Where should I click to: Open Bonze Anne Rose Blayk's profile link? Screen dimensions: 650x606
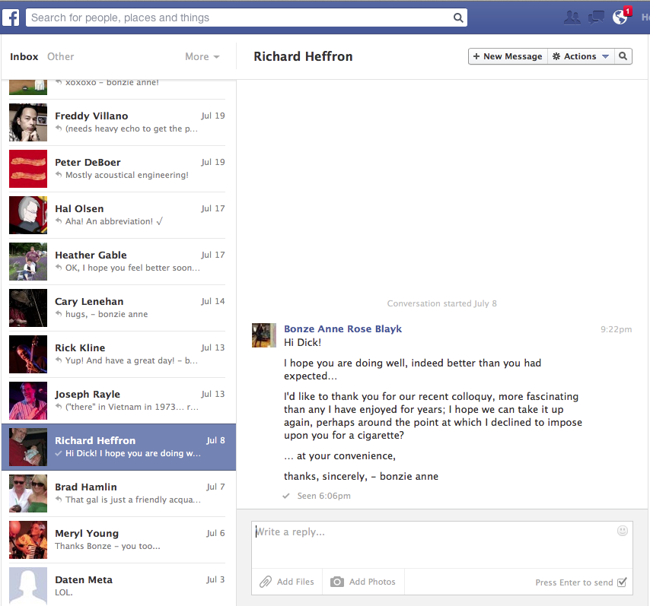pos(343,328)
